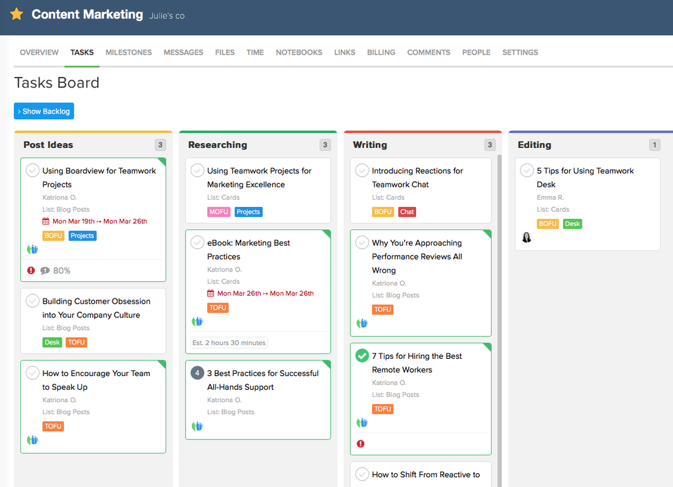Click the Content Marketing project title

click(x=87, y=14)
